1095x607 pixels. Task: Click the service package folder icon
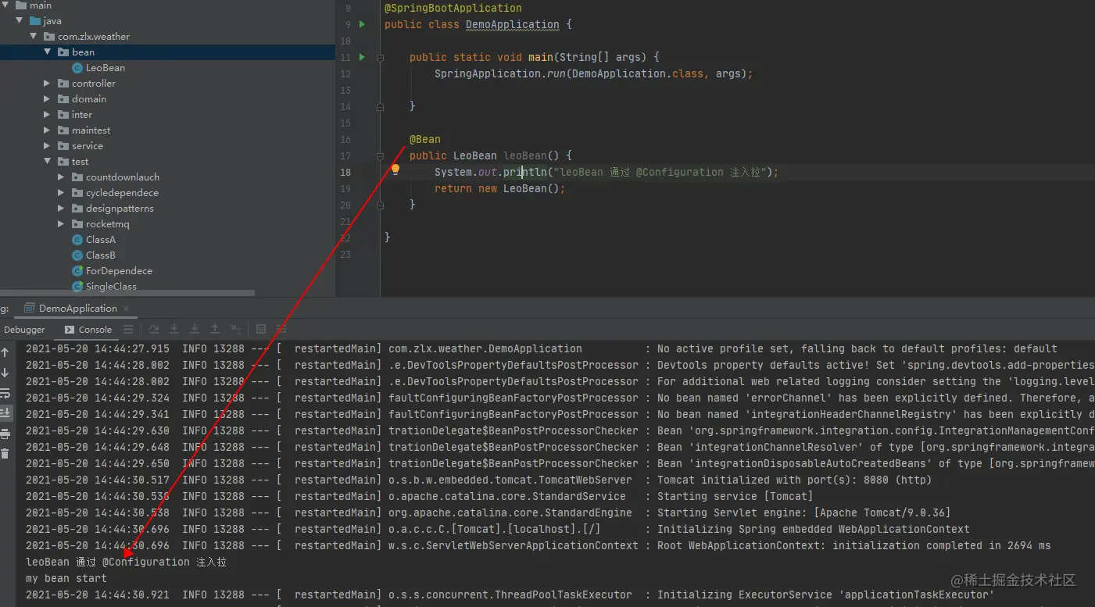click(63, 146)
